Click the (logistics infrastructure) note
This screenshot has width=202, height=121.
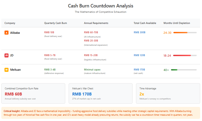95,60
